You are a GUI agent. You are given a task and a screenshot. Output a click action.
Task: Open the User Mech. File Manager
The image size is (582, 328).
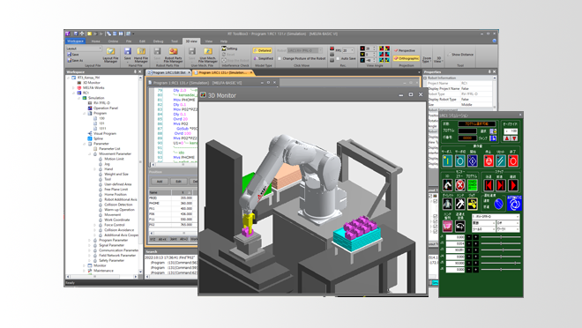coord(208,55)
